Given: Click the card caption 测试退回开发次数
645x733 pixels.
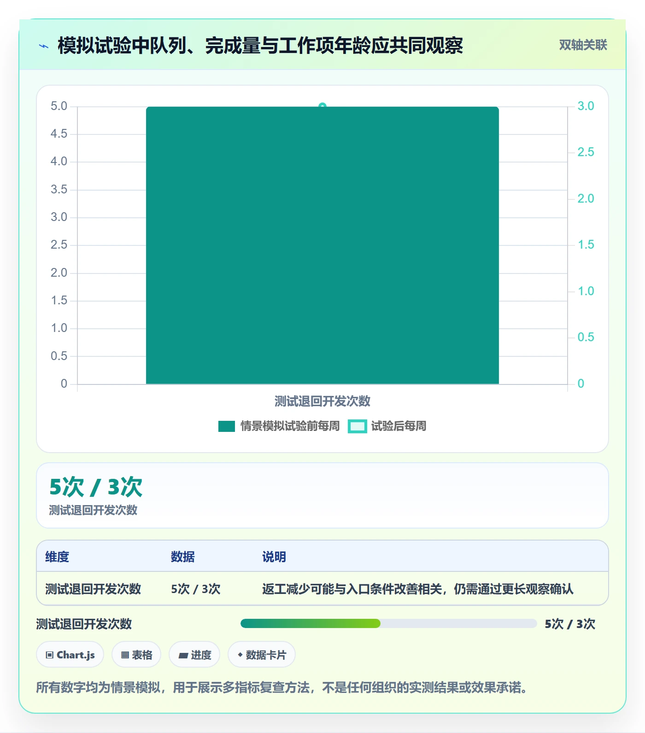Looking at the screenshot, I should (93, 510).
